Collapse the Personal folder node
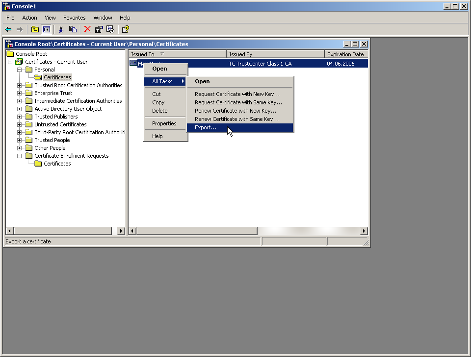This screenshot has height=357, width=471. point(20,70)
